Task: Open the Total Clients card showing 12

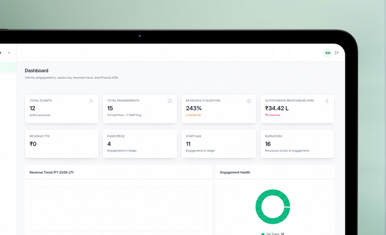Action: (62, 109)
